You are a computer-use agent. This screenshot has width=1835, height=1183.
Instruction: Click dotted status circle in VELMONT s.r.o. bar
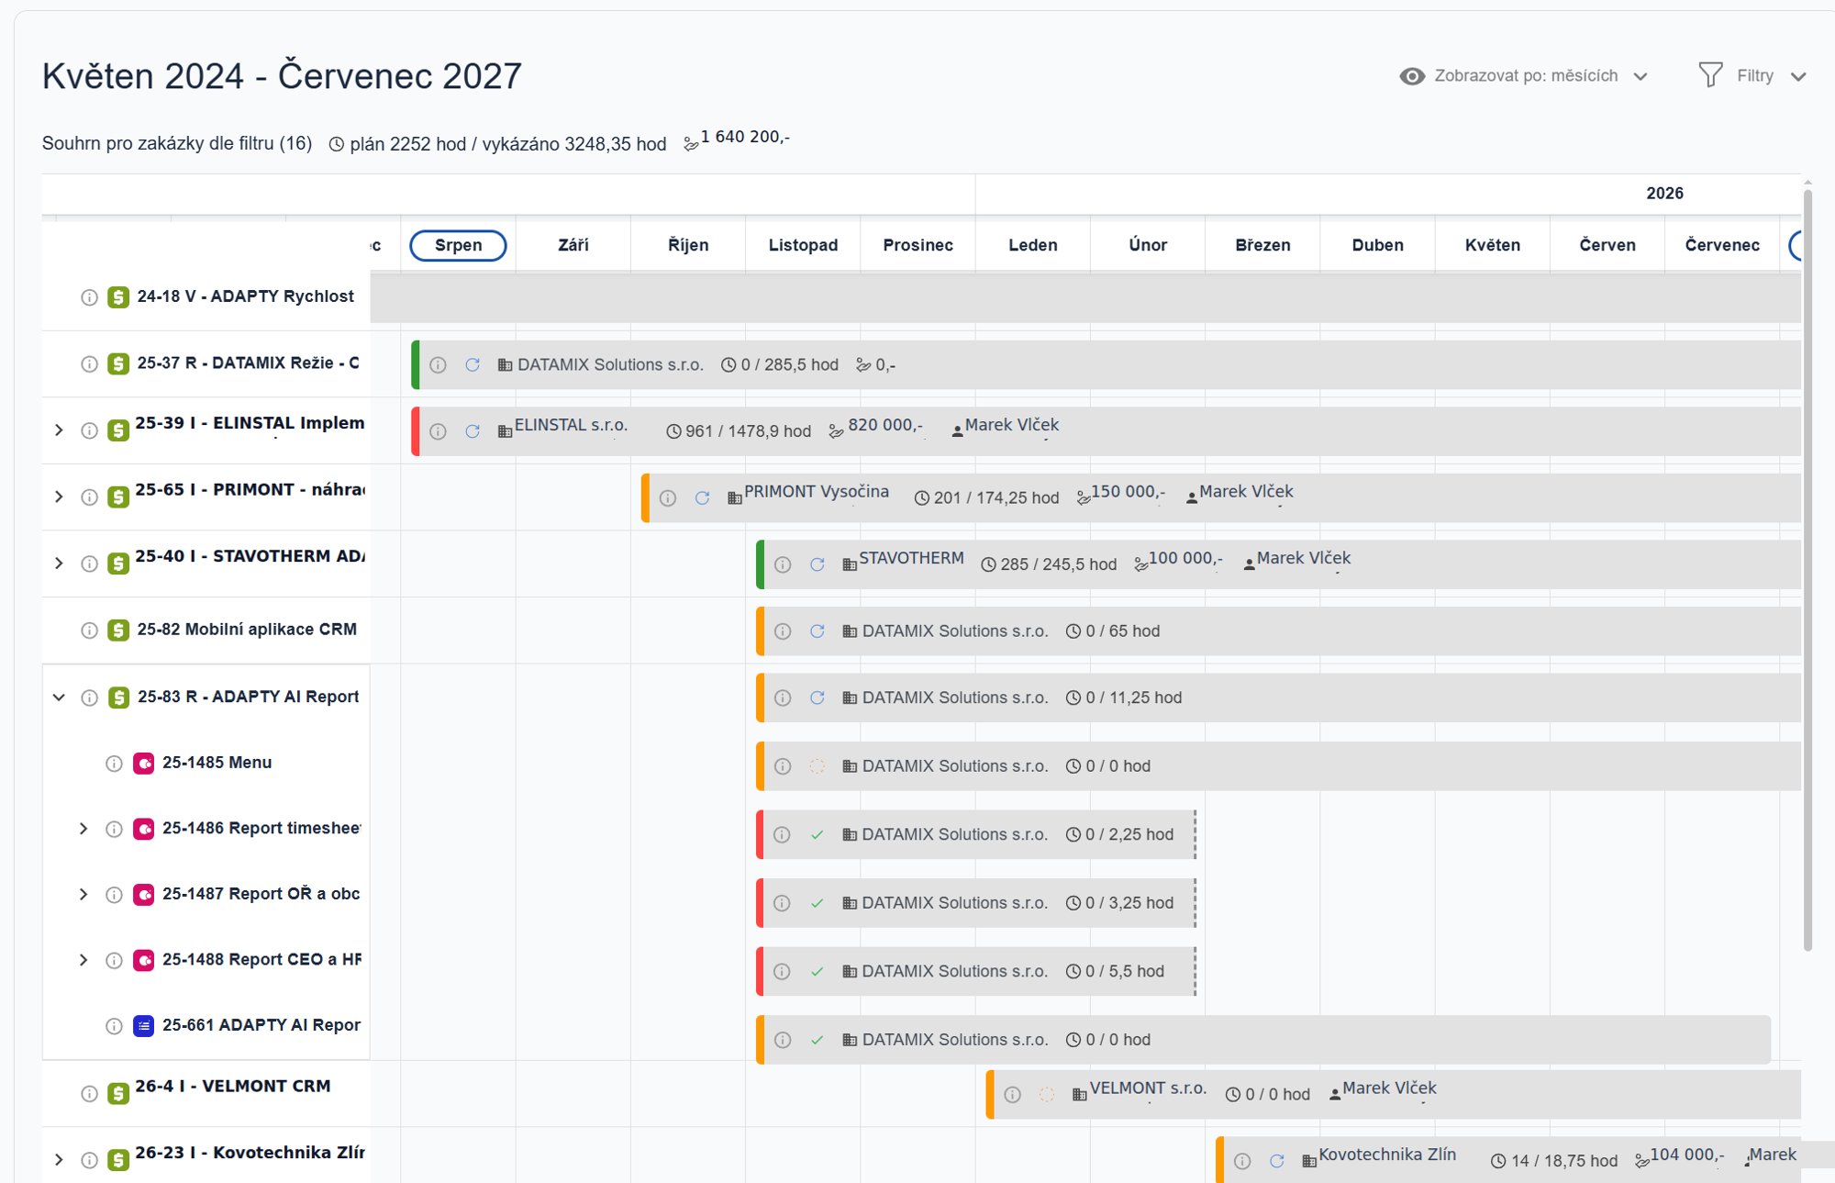pos(1047,1094)
